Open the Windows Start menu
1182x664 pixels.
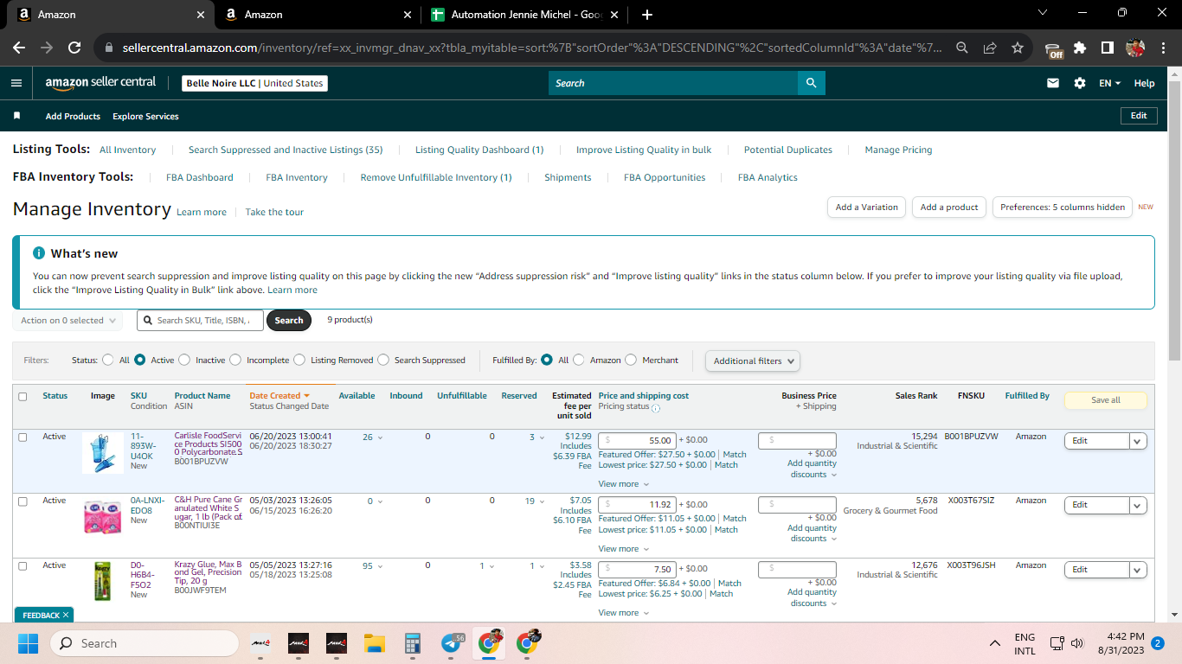(28, 643)
